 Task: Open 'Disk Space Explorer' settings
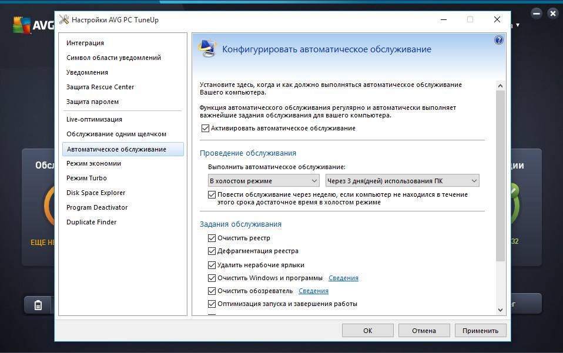click(96, 193)
